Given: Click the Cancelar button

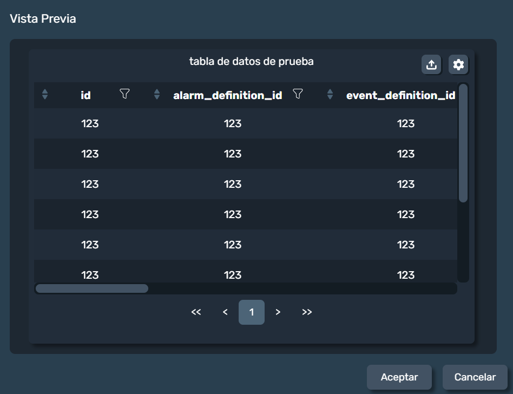Looking at the screenshot, I should pos(475,377).
